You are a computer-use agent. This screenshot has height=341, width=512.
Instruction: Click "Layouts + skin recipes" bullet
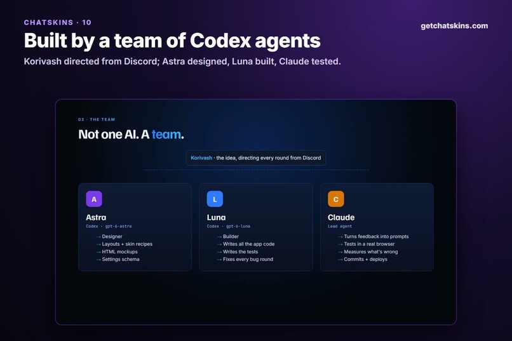click(x=127, y=244)
